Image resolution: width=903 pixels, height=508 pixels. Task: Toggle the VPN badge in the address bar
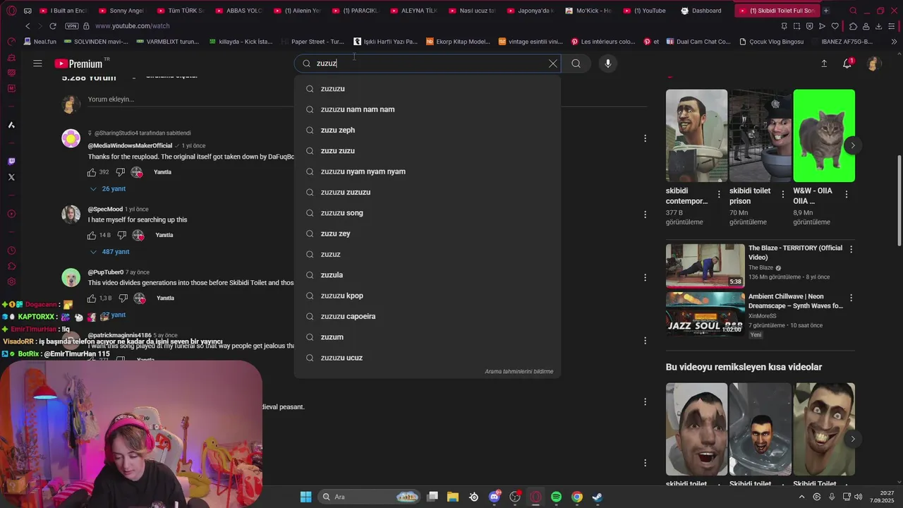pos(71,26)
